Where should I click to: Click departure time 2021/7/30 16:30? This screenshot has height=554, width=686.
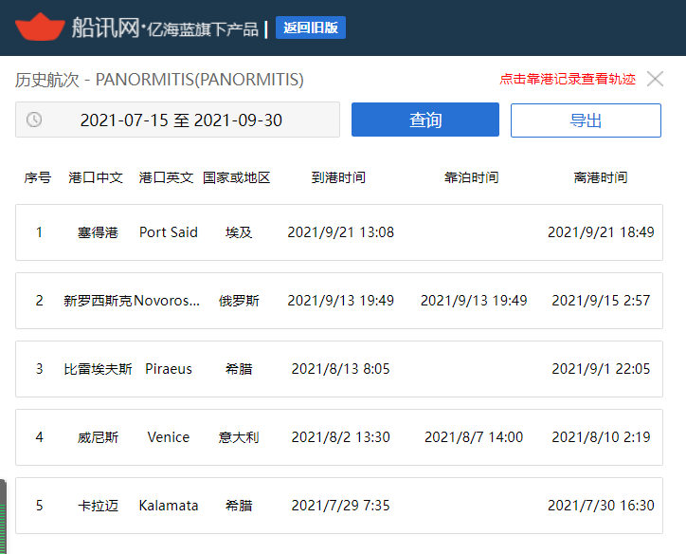(x=601, y=506)
